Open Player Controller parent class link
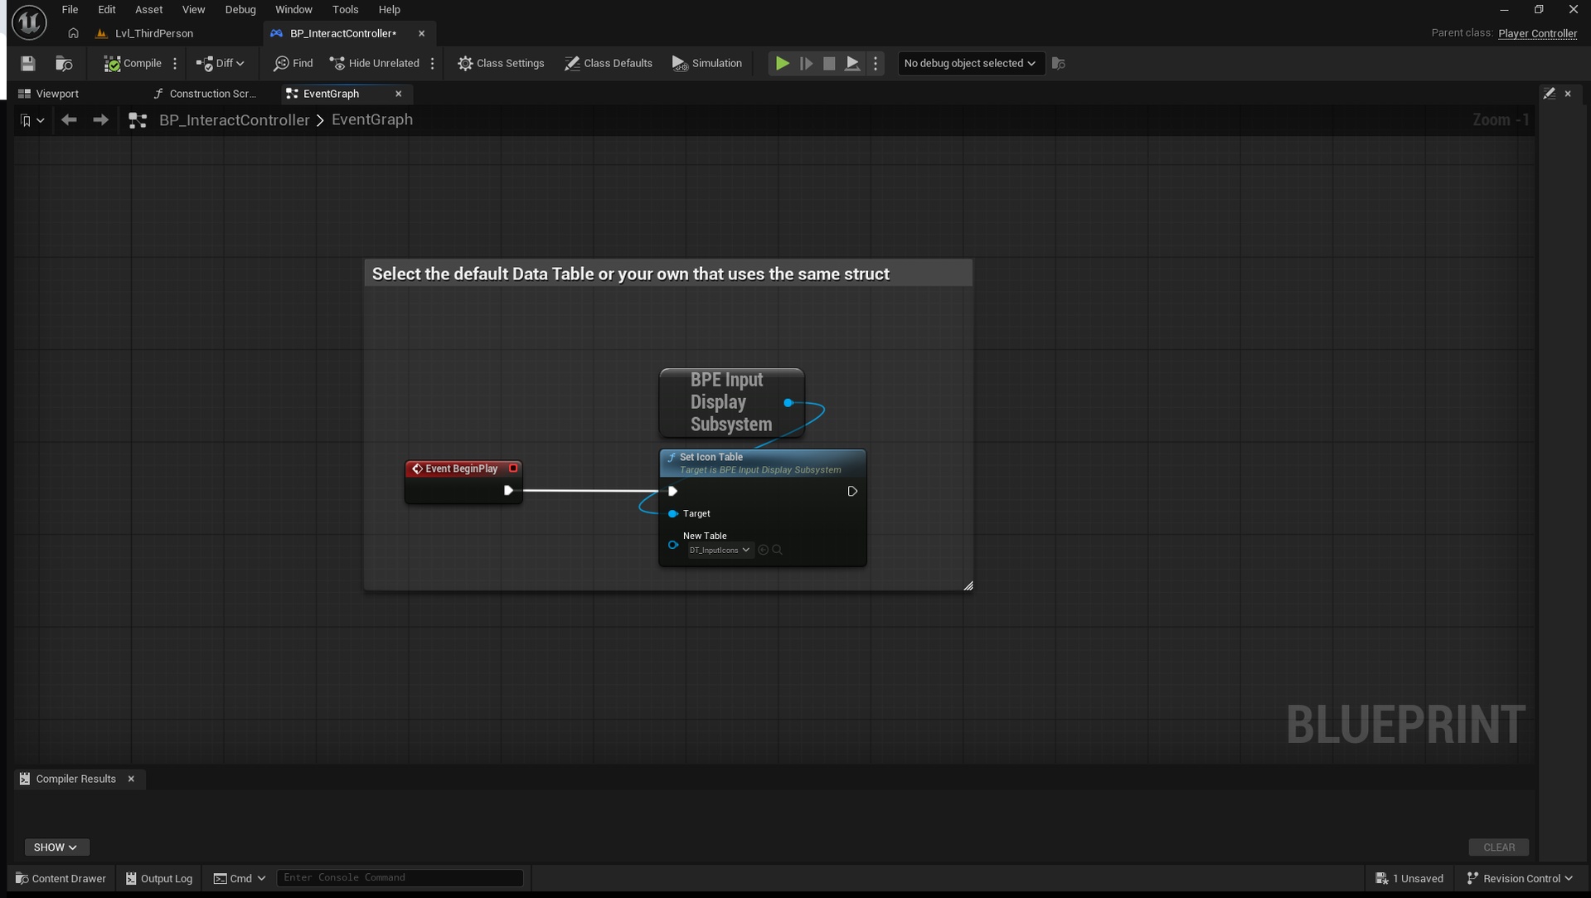Screen dimensions: 1591x898 1537,33
